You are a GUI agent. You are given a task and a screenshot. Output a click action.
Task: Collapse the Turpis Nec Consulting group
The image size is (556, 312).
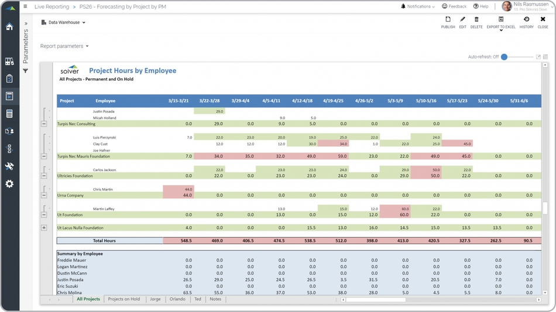44,124
